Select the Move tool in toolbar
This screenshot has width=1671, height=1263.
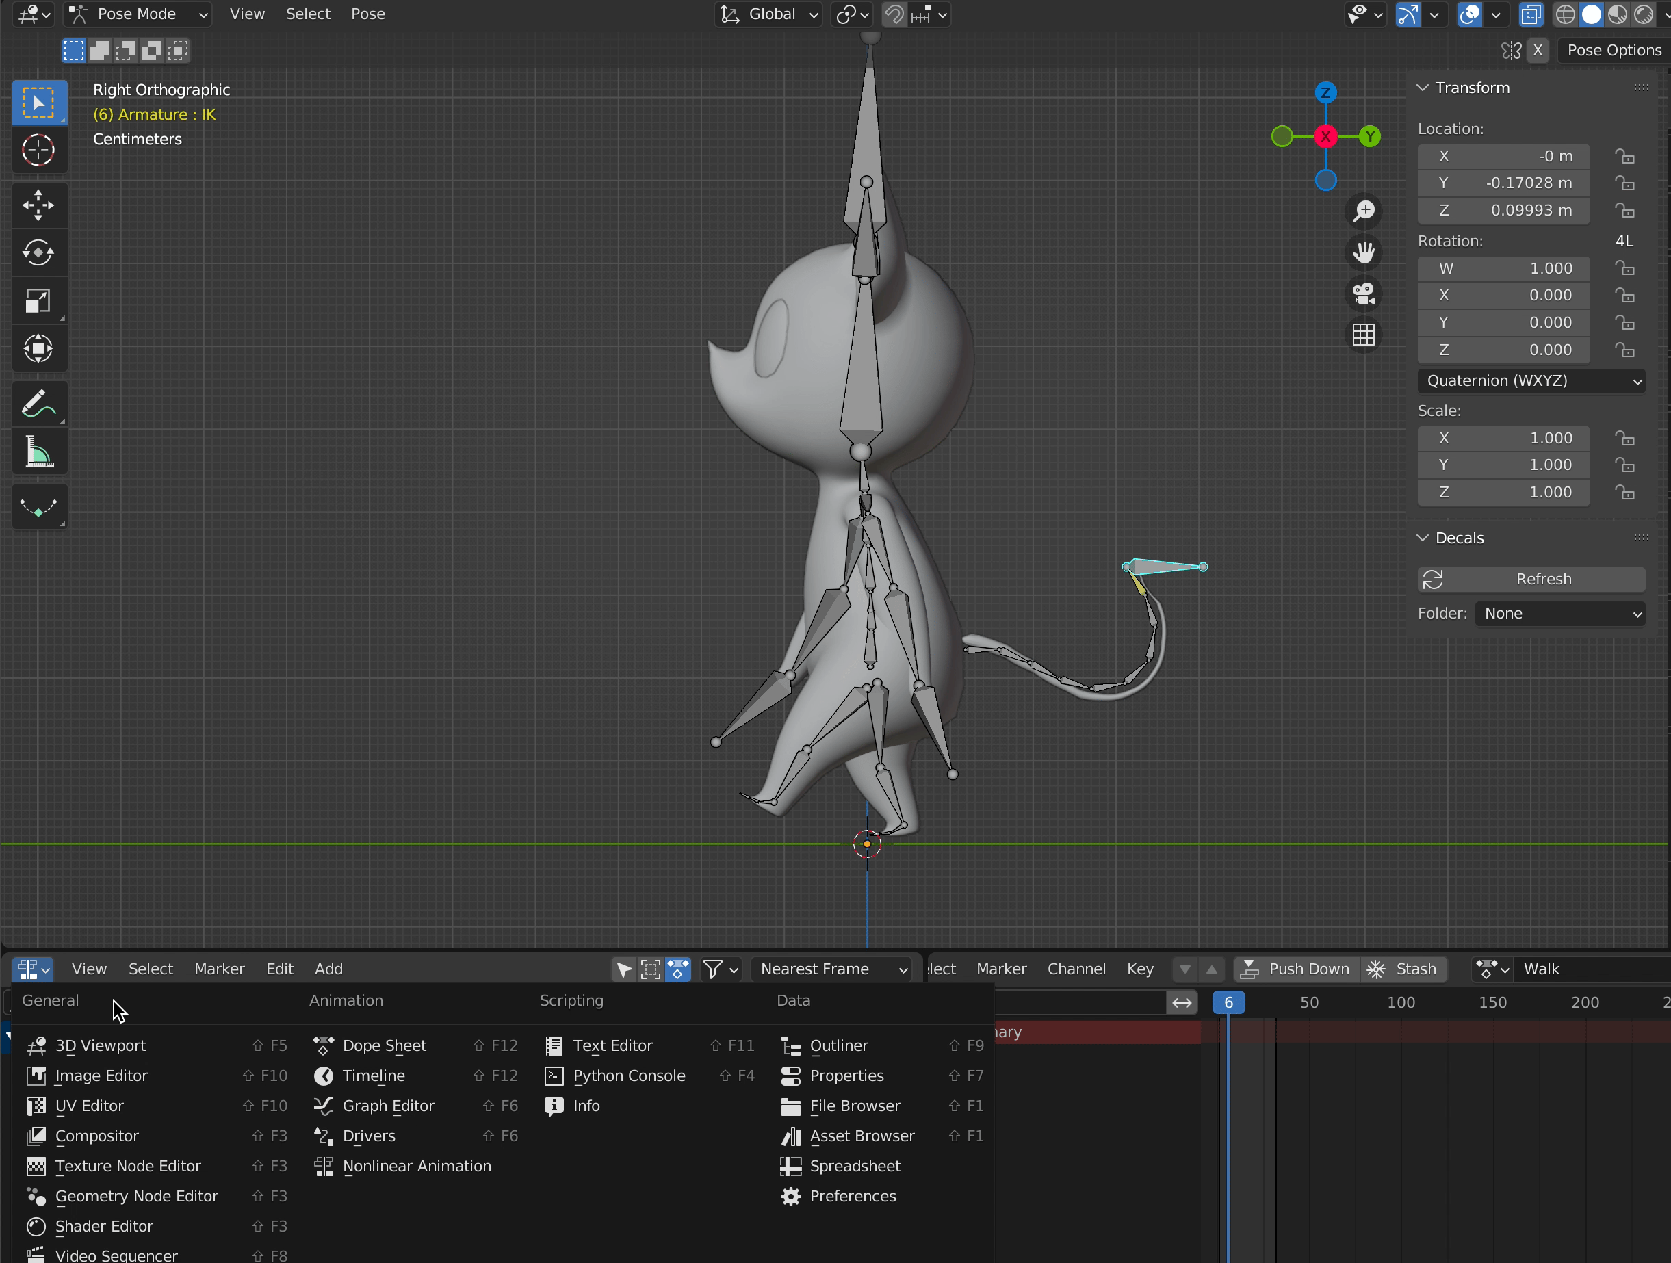(38, 205)
